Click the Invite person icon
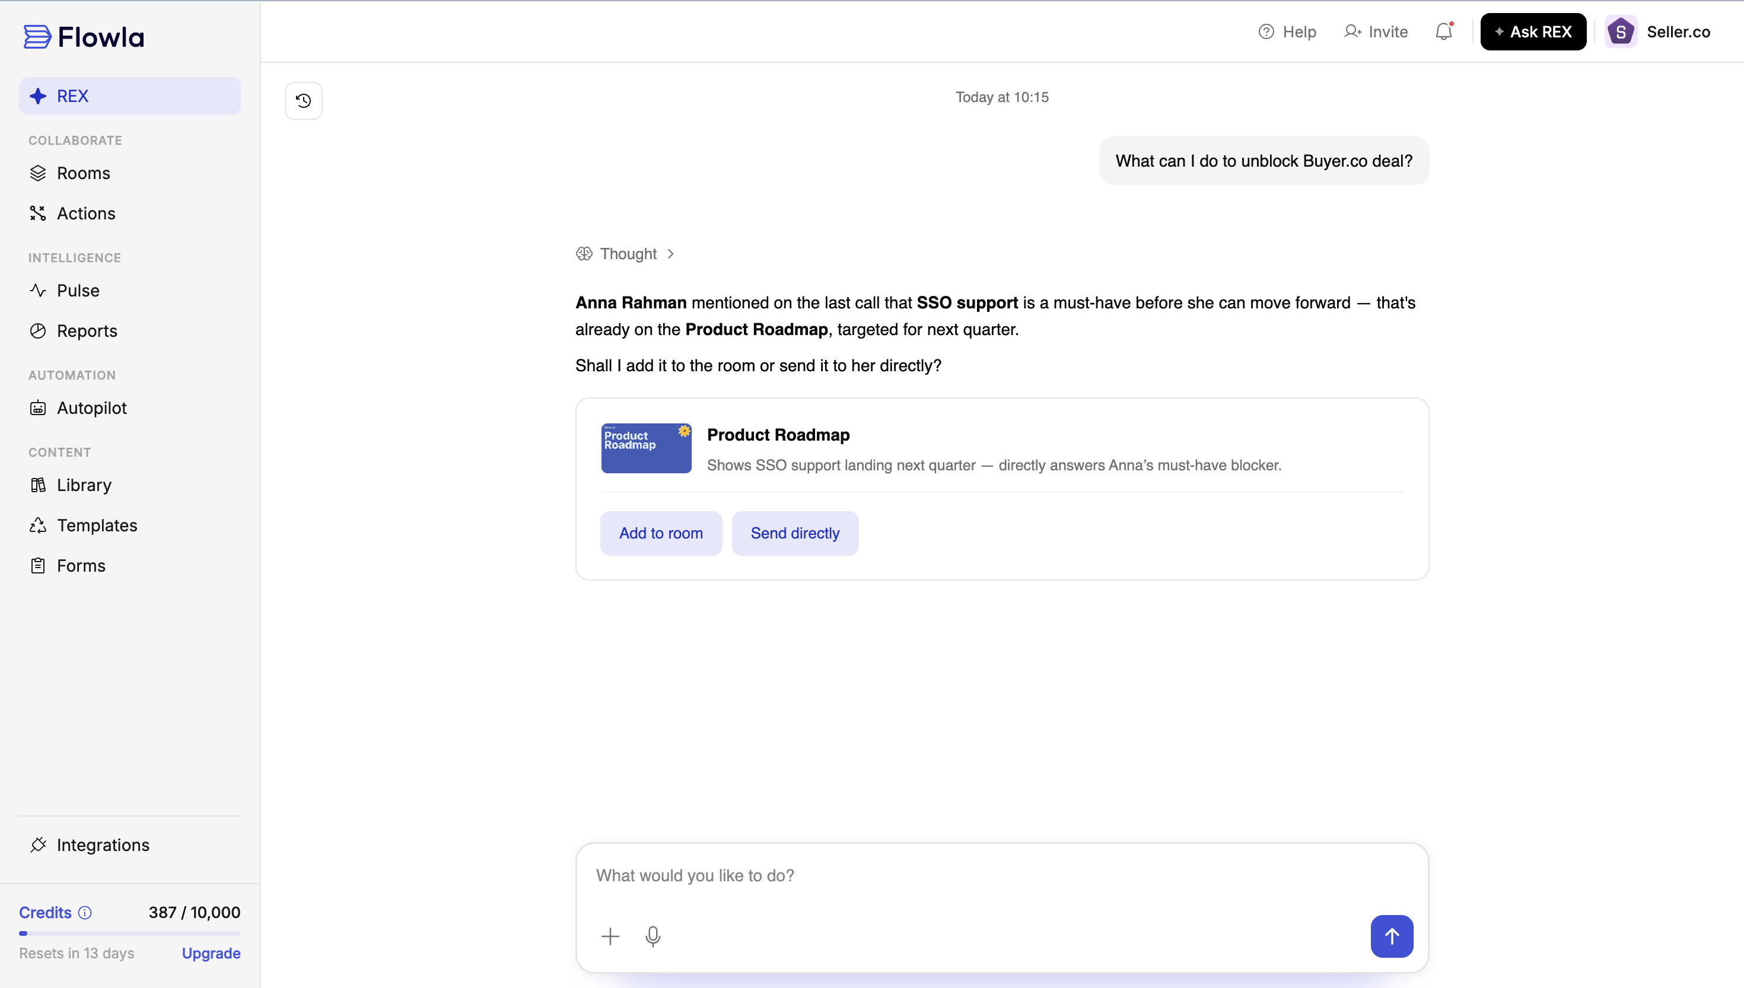Viewport: 1744px width, 988px height. (1352, 32)
